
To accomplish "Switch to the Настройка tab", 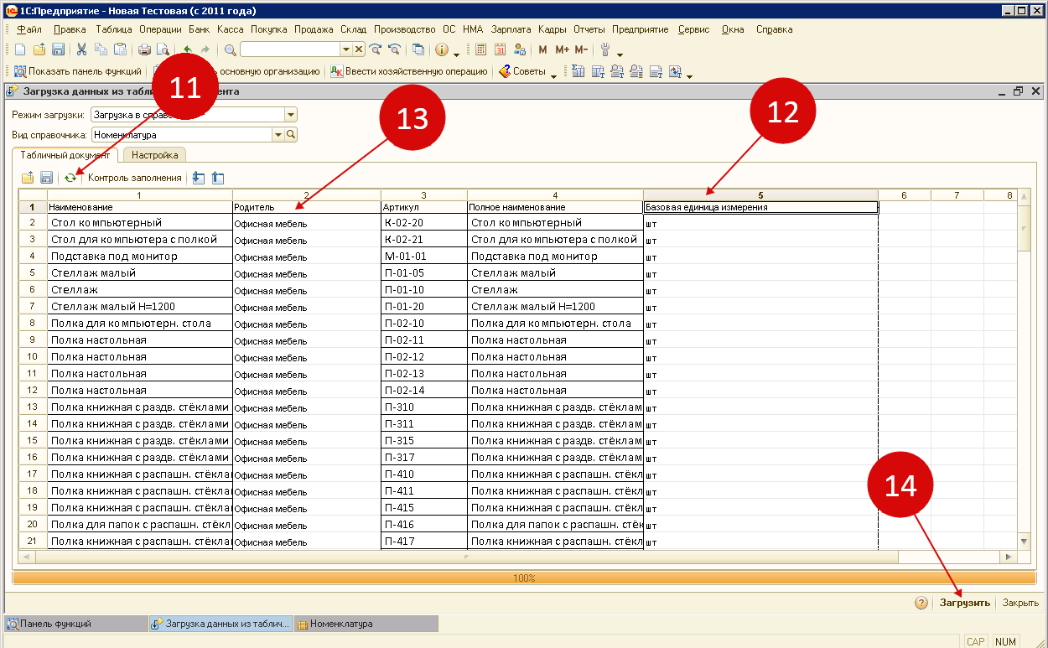I will [155, 155].
